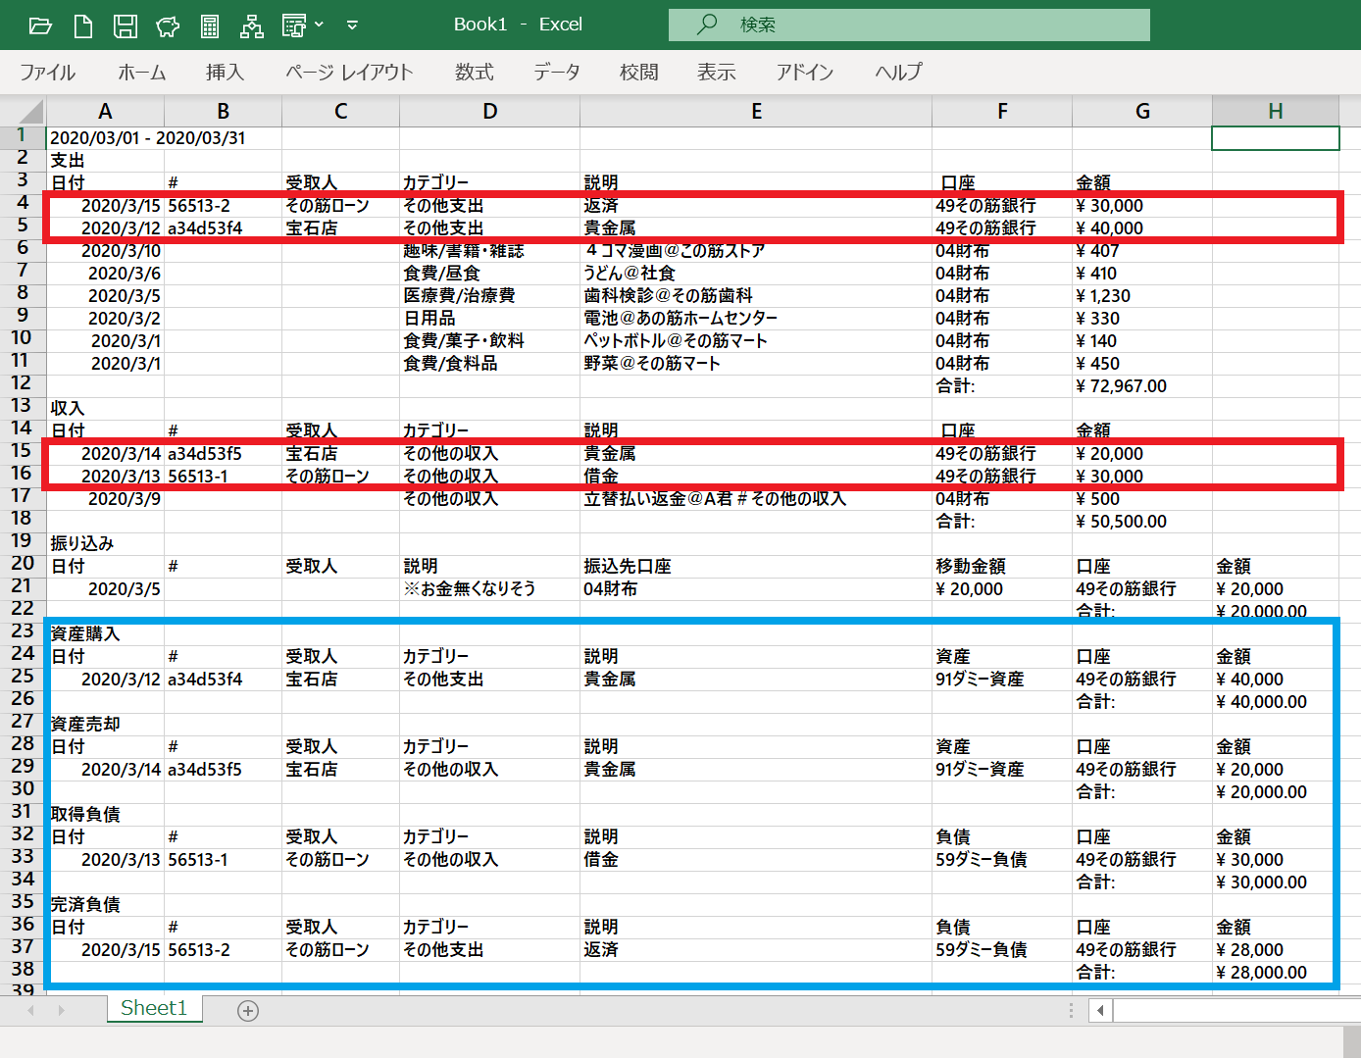Screen dimensions: 1361x1059
Task: Click the 振り込み section heading cell
Action: point(105,544)
